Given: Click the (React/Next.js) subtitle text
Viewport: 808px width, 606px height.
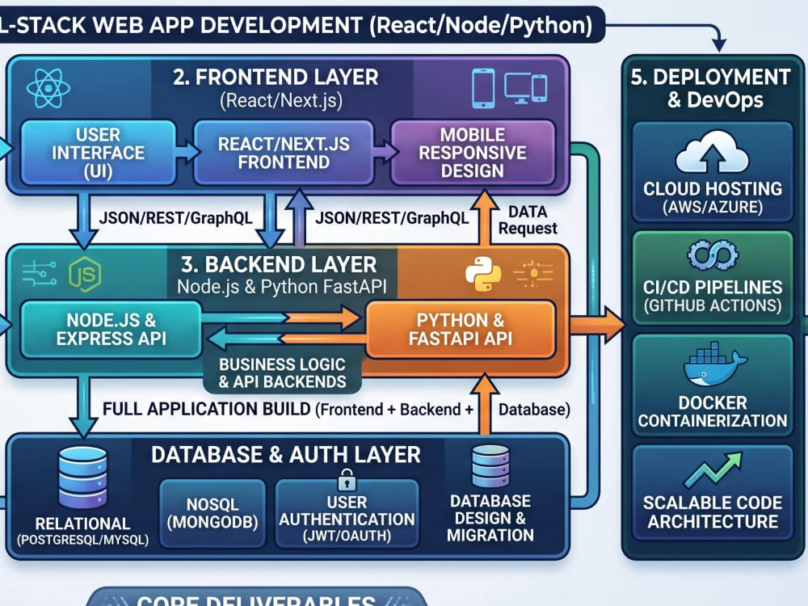Looking at the screenshot, I should pyautogui.click(x=281, y=100).
